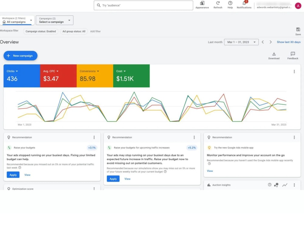Image resolution: width=304 pixels, height=228 pixels.
Task: View the Raise your budgets recommendation
Action: pyautogui.click(x=27, y=175)
